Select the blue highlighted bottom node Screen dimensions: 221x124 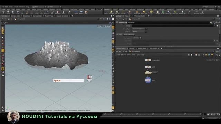[x=148, y=80]
